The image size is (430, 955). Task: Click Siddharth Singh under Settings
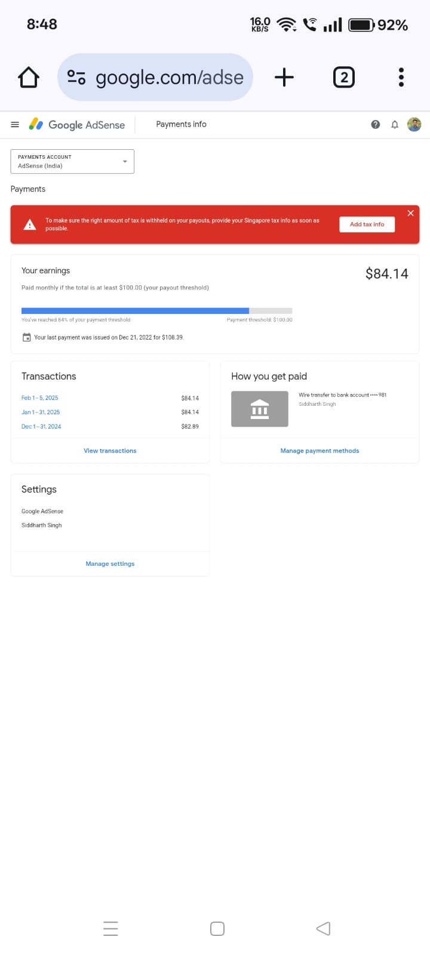[x=42, y=525]
